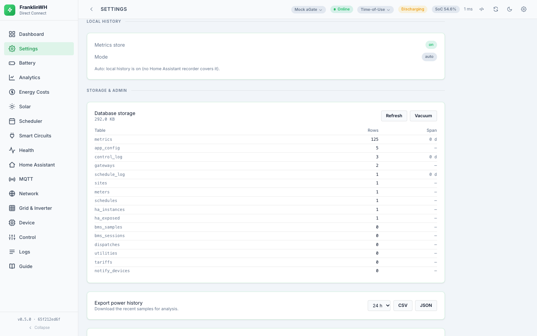This screenshot has height=336, width=537.
Task: Export power history as JSON
Action: click(x=426, y=305)
